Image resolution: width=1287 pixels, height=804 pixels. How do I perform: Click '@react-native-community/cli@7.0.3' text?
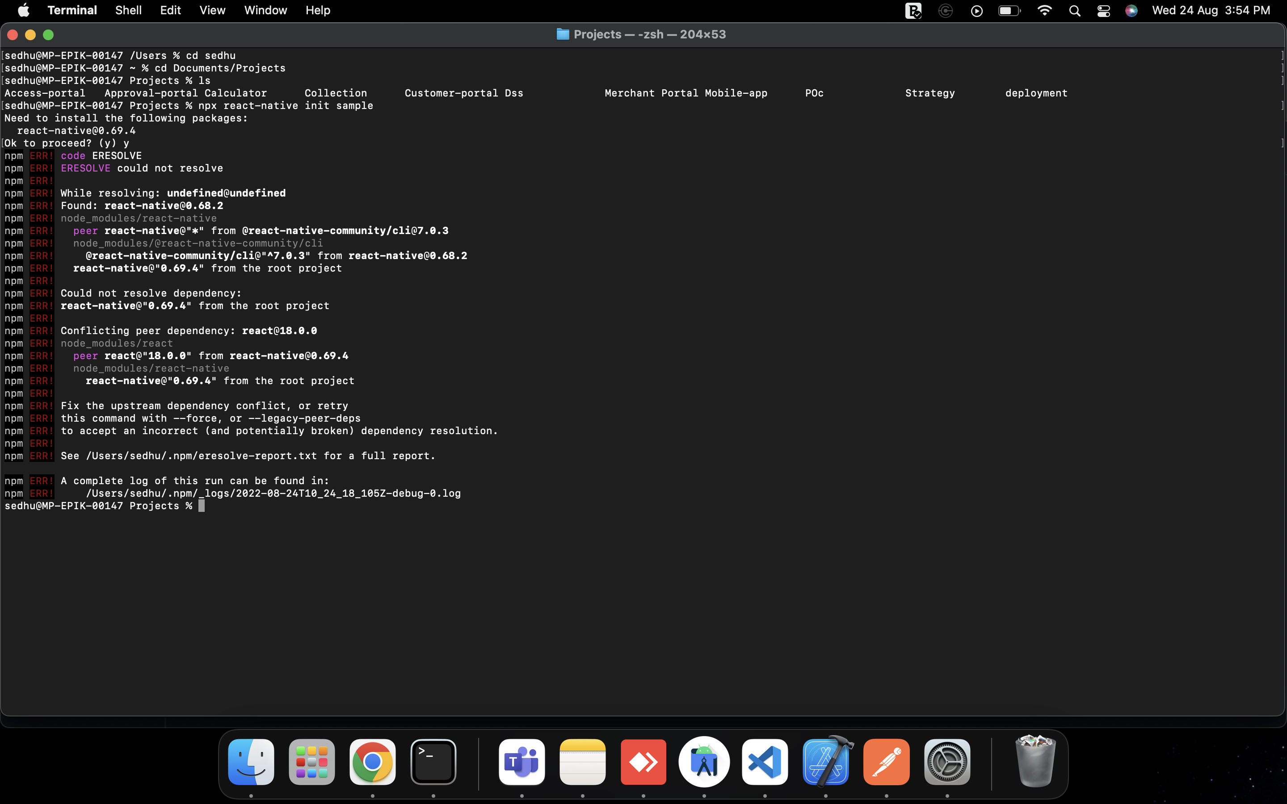point(345,231)
